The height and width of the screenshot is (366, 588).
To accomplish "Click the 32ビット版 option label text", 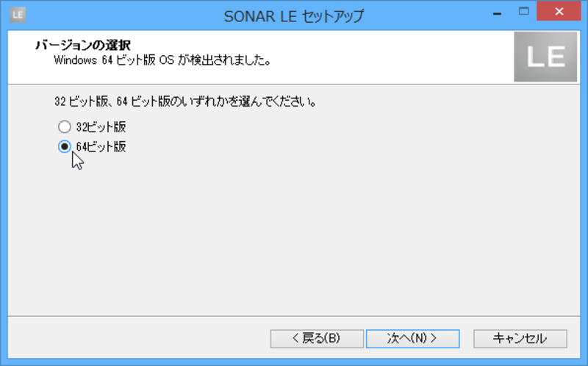I will [x=101, y=126].
